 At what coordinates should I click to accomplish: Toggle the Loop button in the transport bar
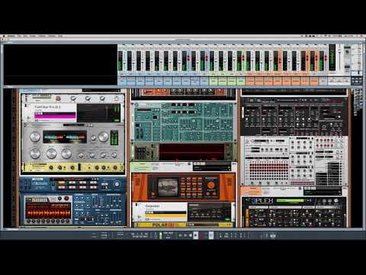tap(211, 235)
